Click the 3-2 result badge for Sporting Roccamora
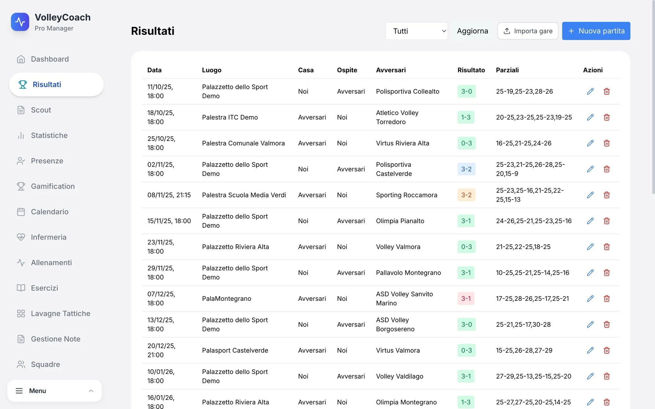Image resolution: width=655 pixels, height=409 pixels. click(466, 195)
